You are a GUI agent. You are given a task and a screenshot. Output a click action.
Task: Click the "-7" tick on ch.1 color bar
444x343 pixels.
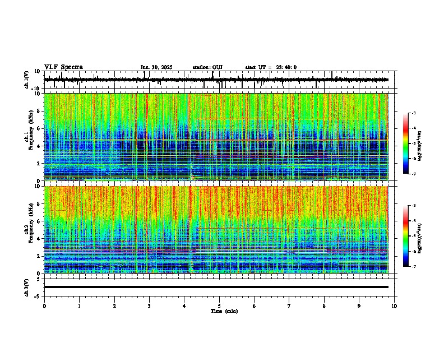[x=413, y=174]
